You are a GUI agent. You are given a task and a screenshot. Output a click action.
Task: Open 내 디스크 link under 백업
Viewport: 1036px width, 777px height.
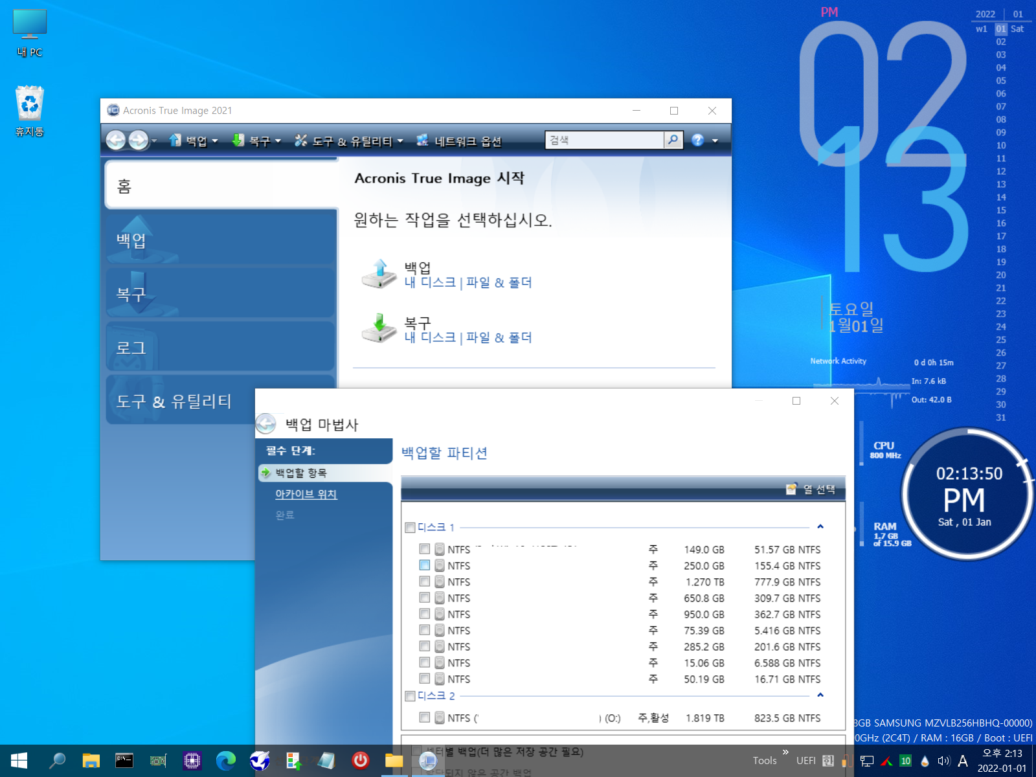[x=430, y=282]
